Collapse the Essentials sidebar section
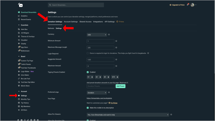 coord(19,25)
